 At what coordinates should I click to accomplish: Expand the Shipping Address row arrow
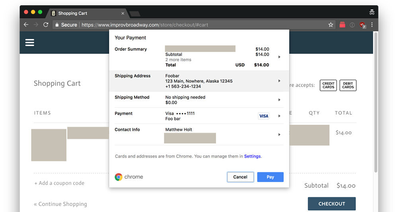coord(279,81)
